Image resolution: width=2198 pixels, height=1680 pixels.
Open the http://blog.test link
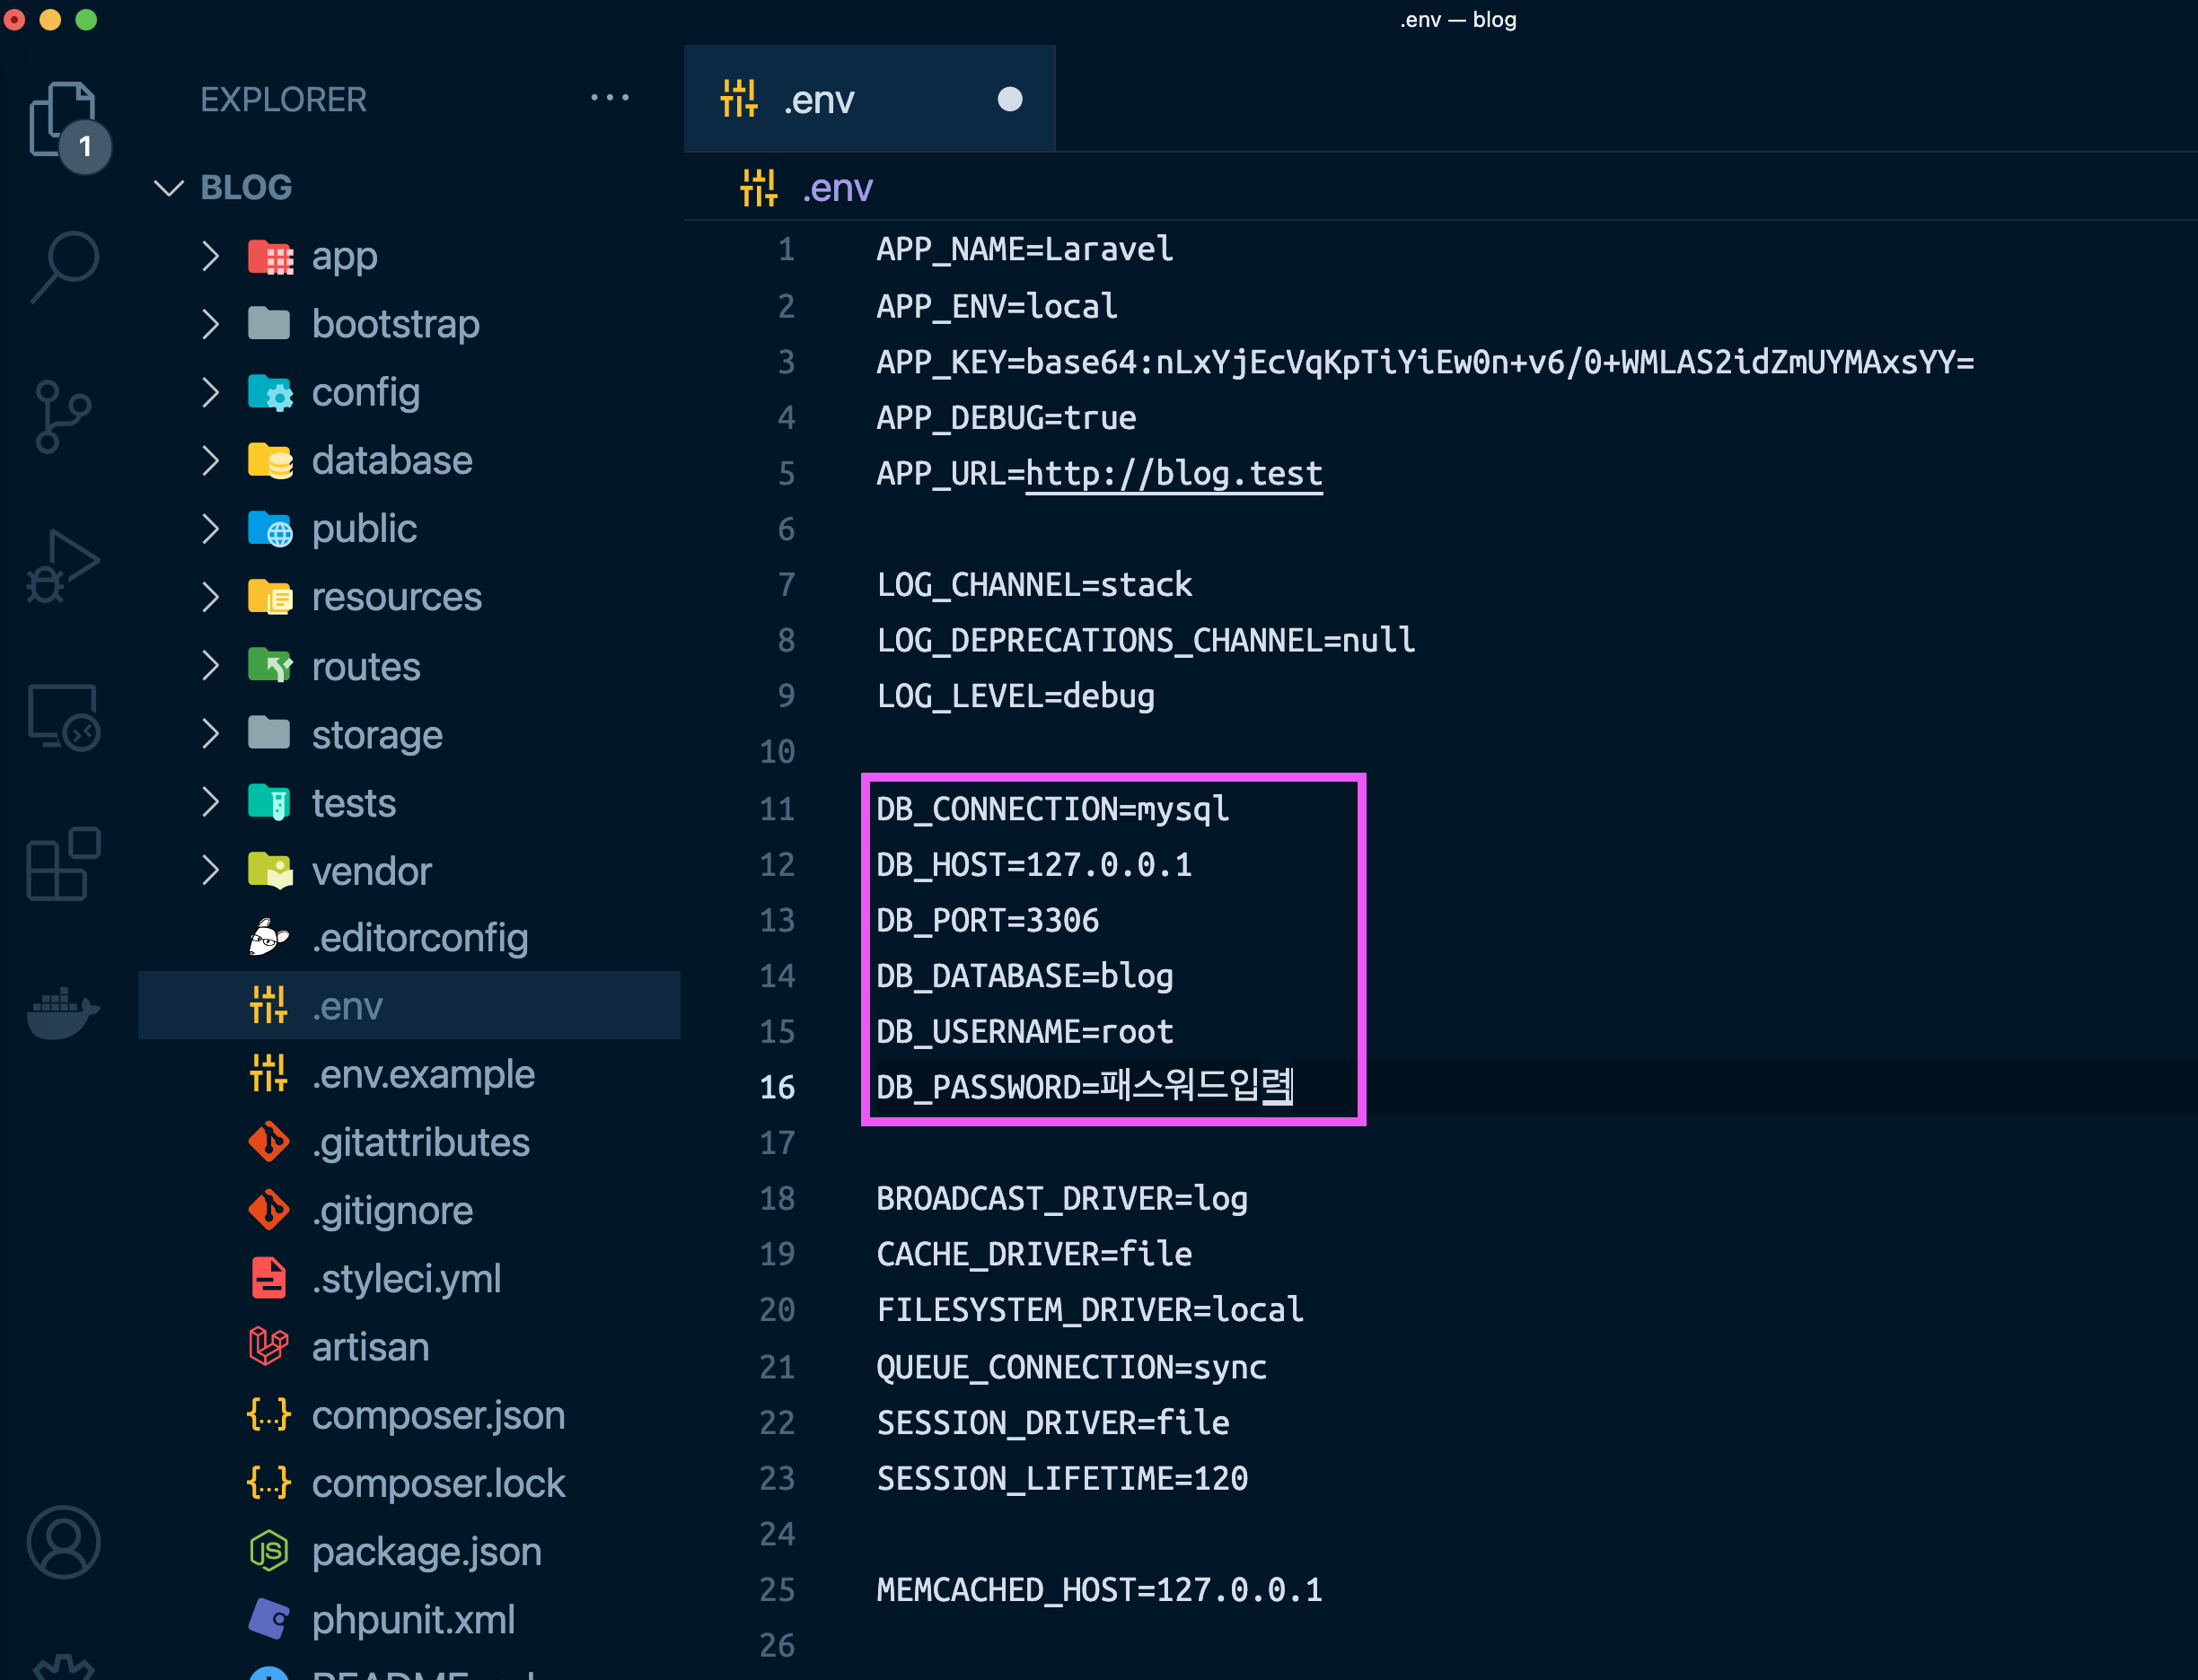click(1173, 474)
